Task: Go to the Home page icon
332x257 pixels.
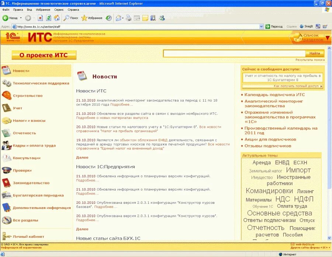Action: (57, 18)
